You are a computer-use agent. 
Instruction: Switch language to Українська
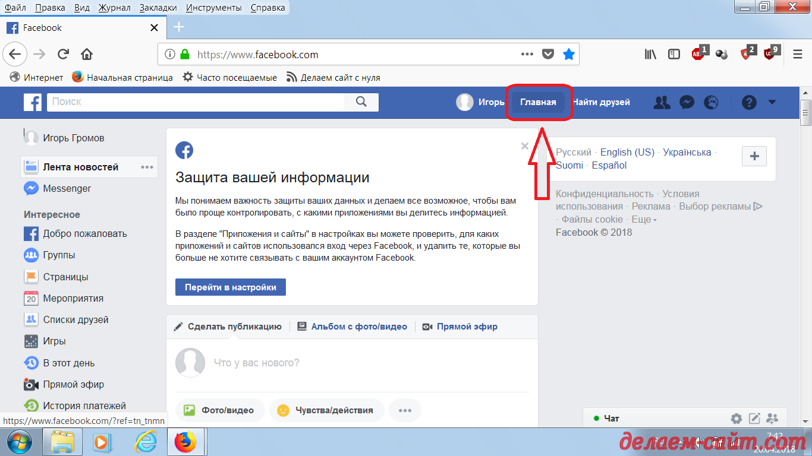coord(687,153)
